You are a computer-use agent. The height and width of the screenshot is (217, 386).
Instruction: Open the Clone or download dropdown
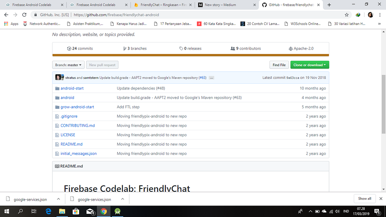[x=309, y=65]
